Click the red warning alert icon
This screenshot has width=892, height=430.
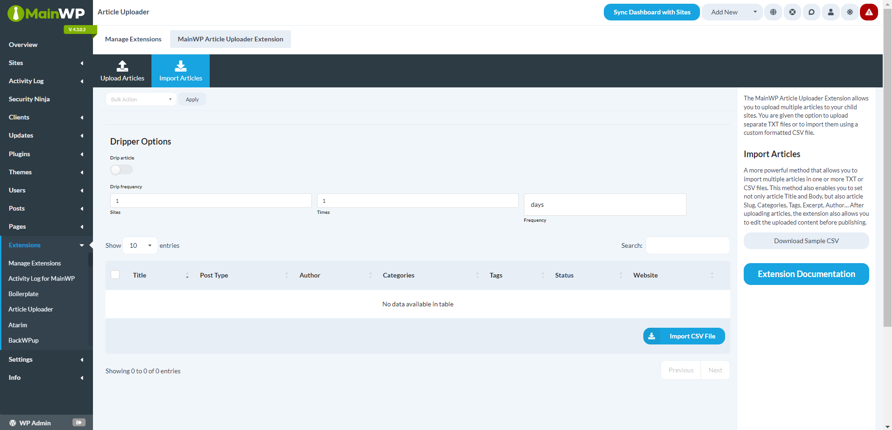(x=869, y=12)
